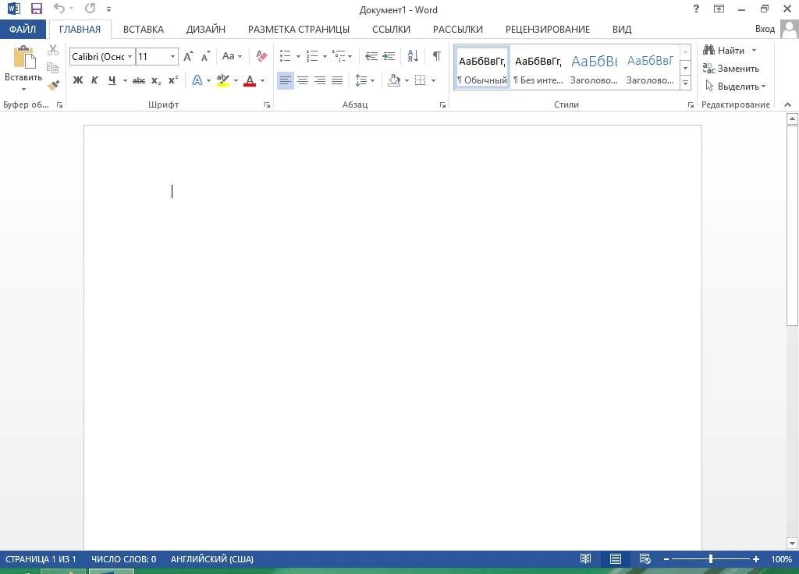Toggle paragraph marks display (¶)
Image resolution: width=799 pixels, height=574 pixels.
coord(437,56)
